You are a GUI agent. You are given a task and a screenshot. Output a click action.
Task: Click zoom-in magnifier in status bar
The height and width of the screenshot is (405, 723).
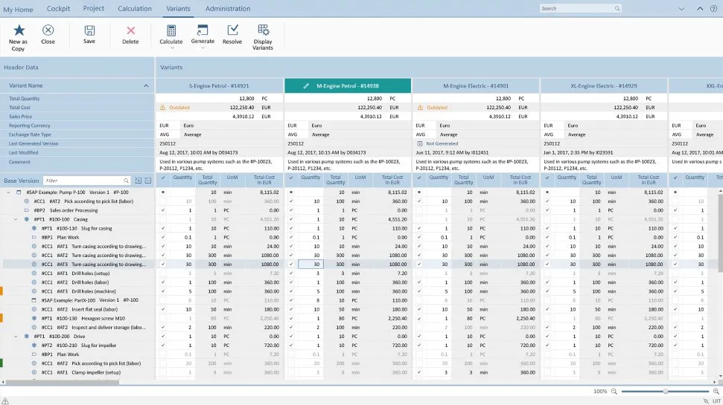tap(716, 391)
